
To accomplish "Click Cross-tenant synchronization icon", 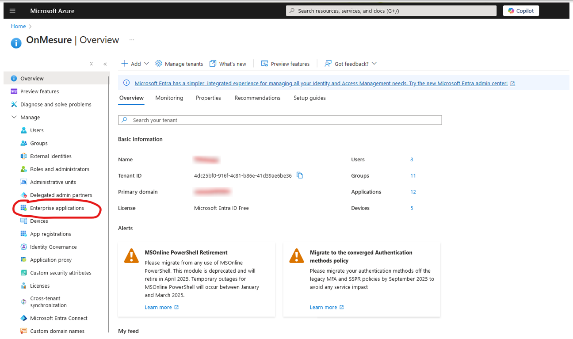I will tap(24, 302).
